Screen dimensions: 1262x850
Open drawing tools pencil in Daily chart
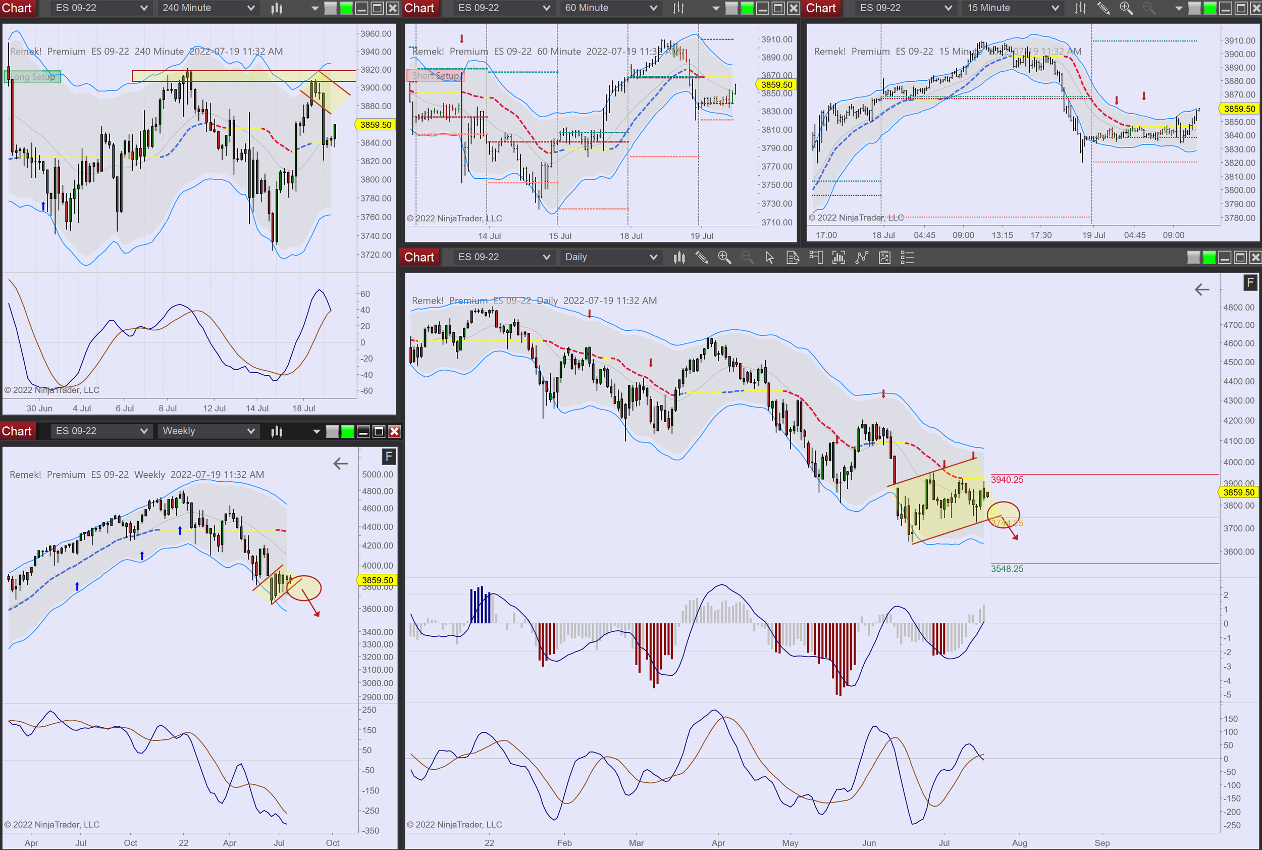702,258
